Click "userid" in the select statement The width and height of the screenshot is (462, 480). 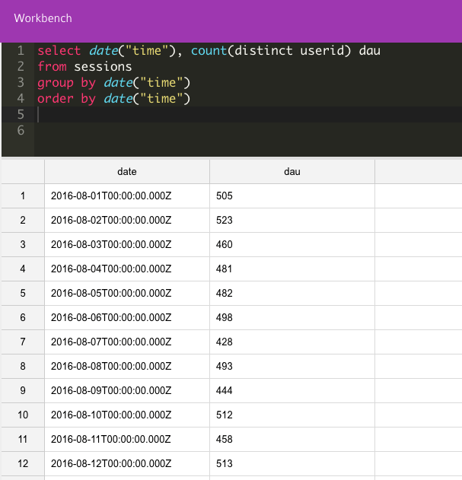(x=332, y=50)
